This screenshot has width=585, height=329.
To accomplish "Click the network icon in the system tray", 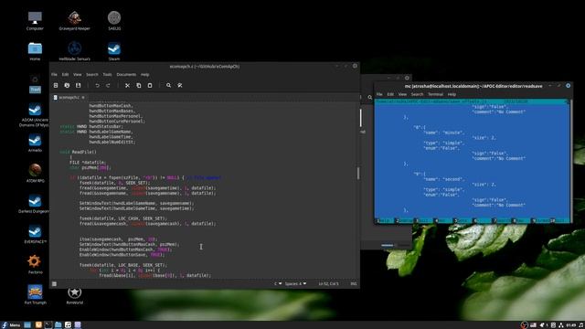I will 560,325.
